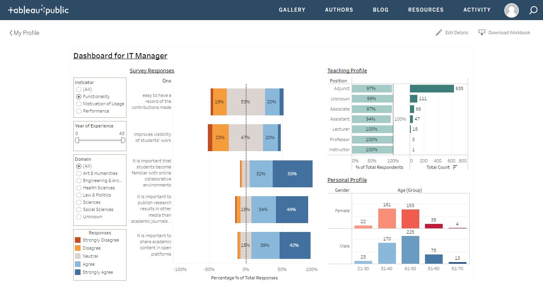543x283 pixels.
Task: Open the Gallery menu
Action: click(292, 10)
